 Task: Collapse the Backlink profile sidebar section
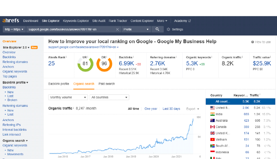[15, 83]
